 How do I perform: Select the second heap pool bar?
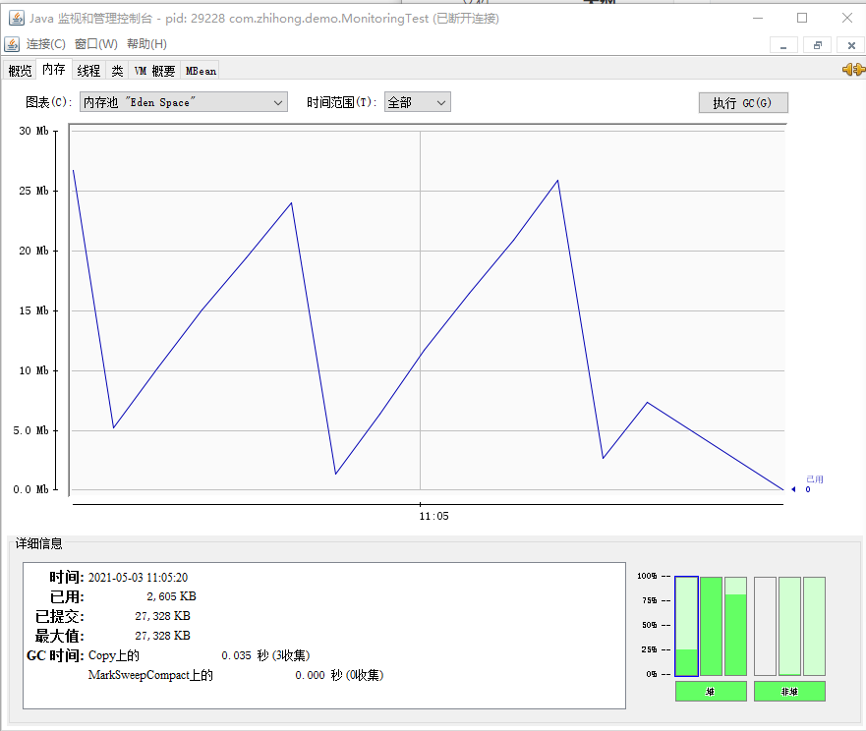(x=712, y=626)
